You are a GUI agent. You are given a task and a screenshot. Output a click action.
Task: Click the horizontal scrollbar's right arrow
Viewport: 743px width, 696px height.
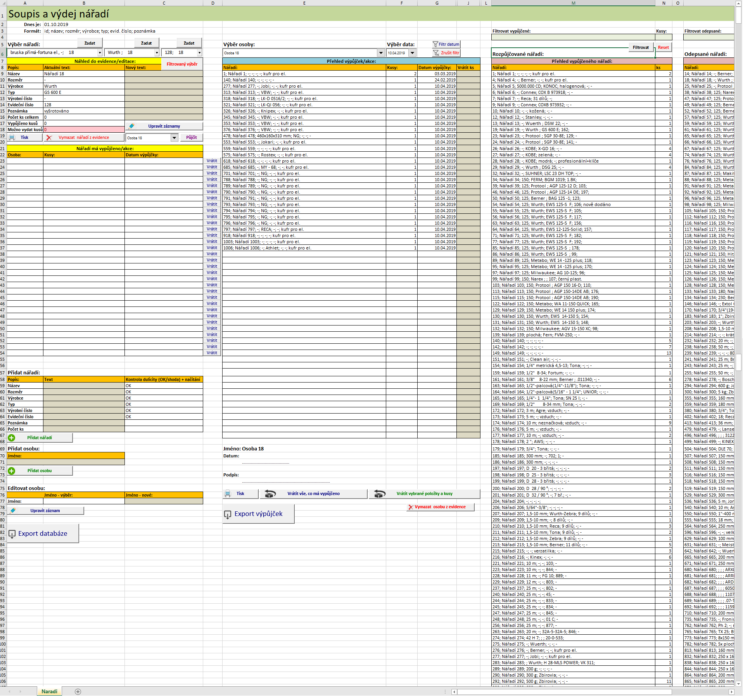point(731,691)
